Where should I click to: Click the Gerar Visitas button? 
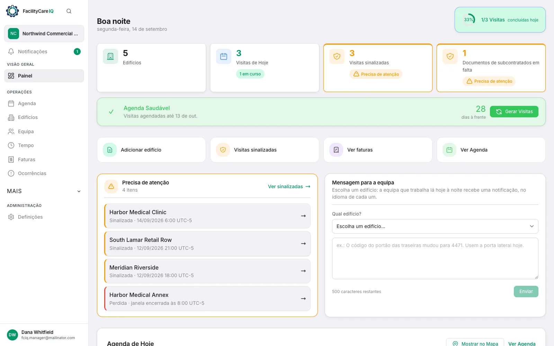coord(514,111)
